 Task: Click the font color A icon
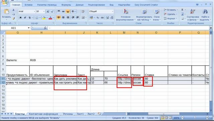50,18
